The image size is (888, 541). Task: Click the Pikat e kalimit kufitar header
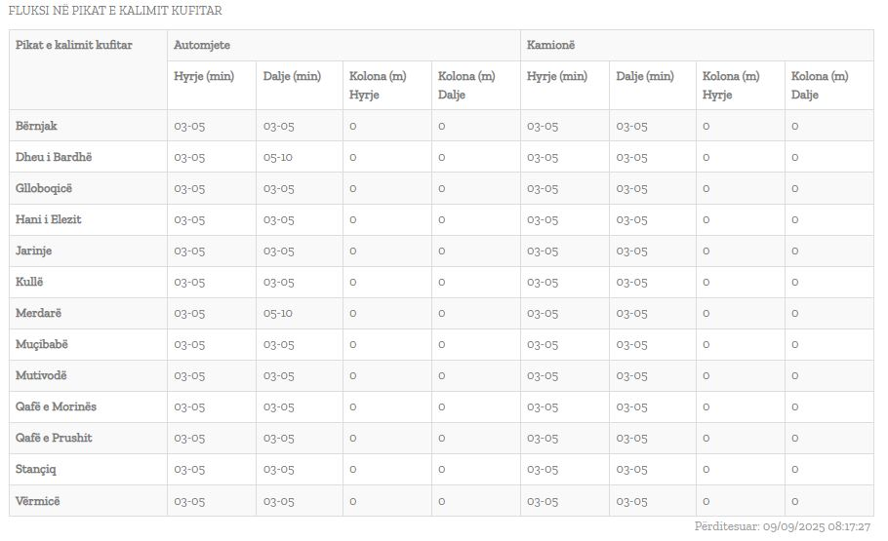pos(74,45)
